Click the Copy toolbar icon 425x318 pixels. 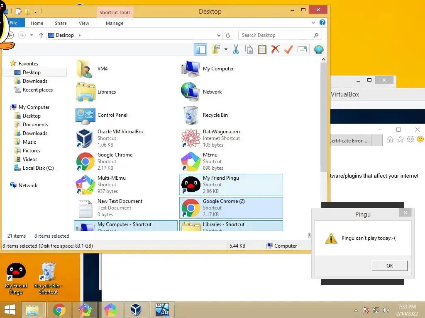click(249, 50)
